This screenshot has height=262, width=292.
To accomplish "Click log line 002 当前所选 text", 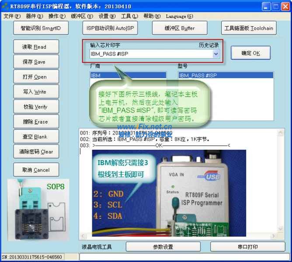I will click(145, 139).
